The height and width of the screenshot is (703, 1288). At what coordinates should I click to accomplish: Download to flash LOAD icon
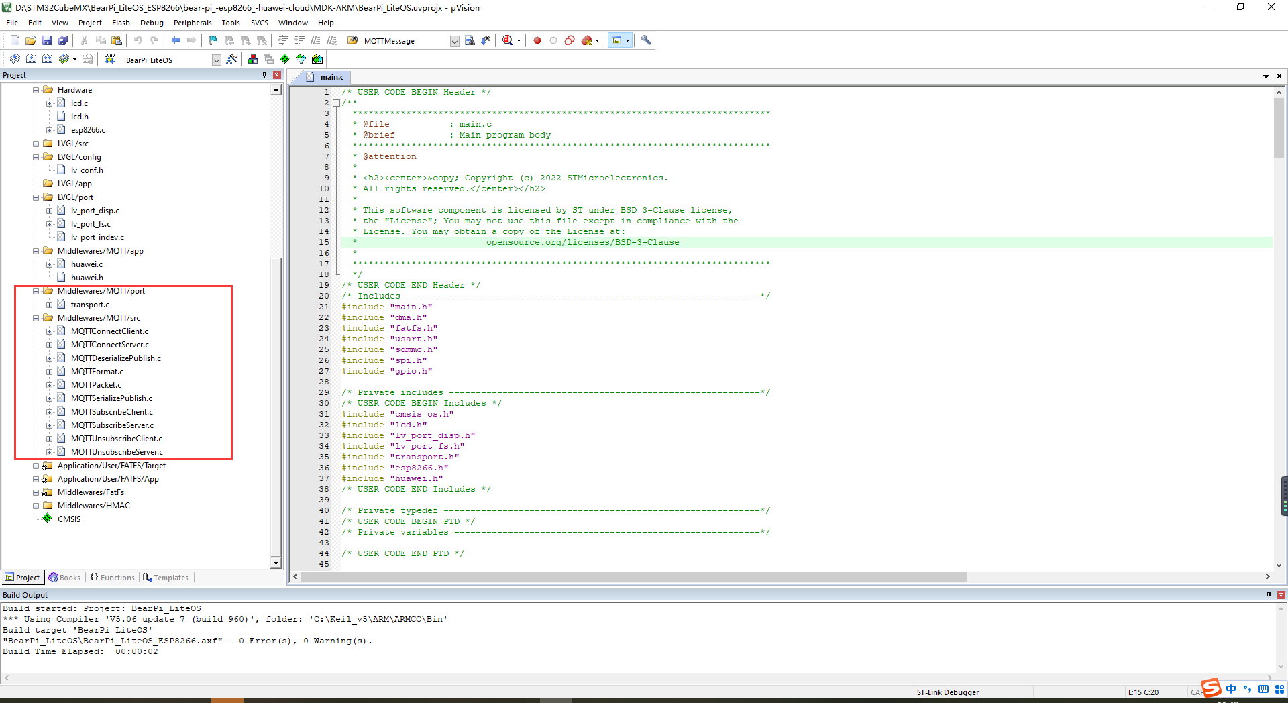[x=109, y=59]
